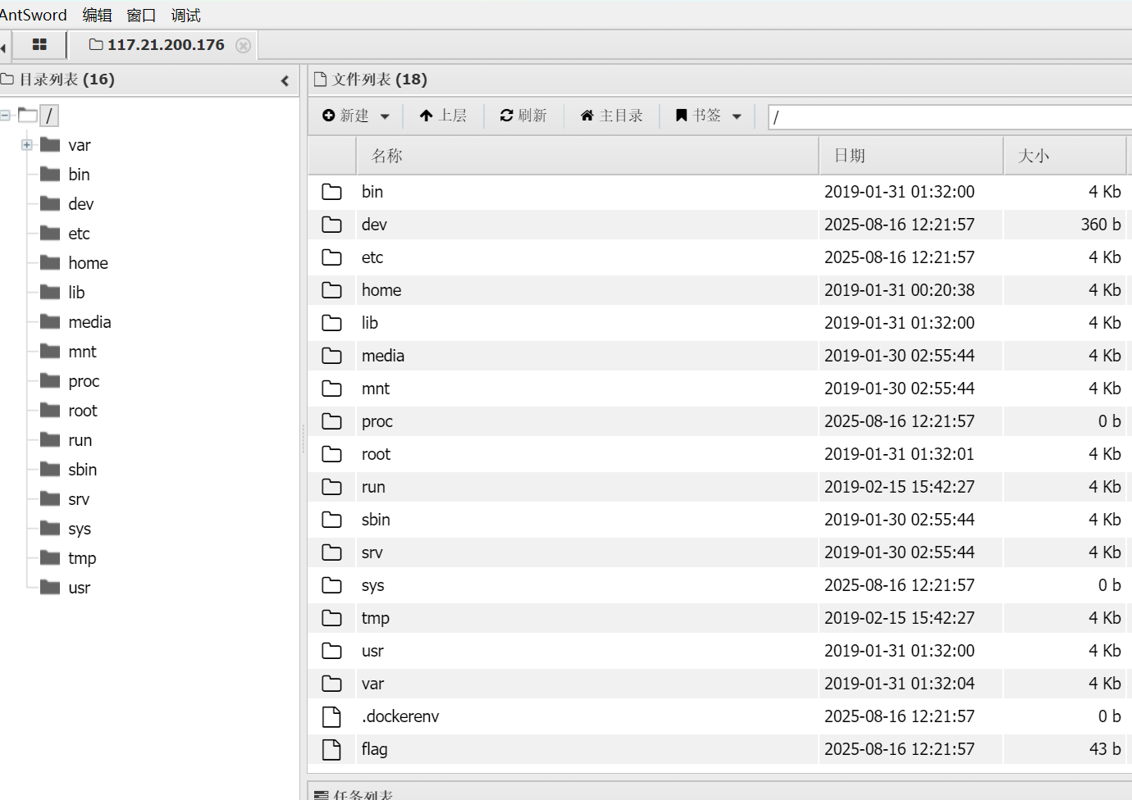Open the 窗口 menu

[x=141, y=15]
